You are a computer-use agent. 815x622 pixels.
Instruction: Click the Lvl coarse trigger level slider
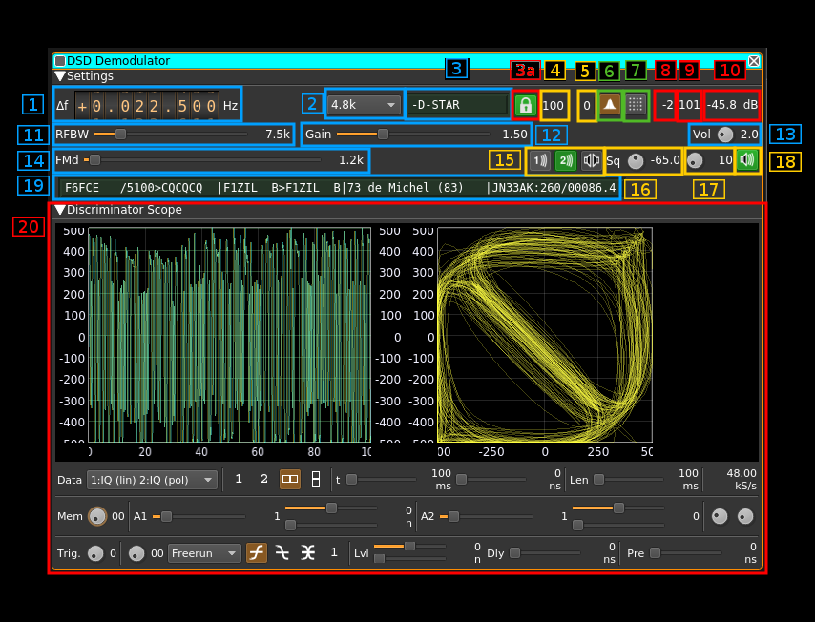pyautogui.click(x=409, y=546)
